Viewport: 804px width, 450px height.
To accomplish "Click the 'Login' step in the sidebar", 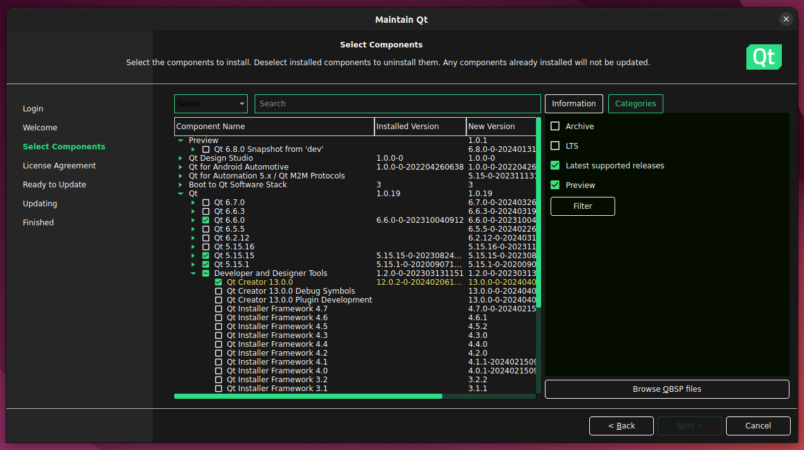I will coord(33,109).
